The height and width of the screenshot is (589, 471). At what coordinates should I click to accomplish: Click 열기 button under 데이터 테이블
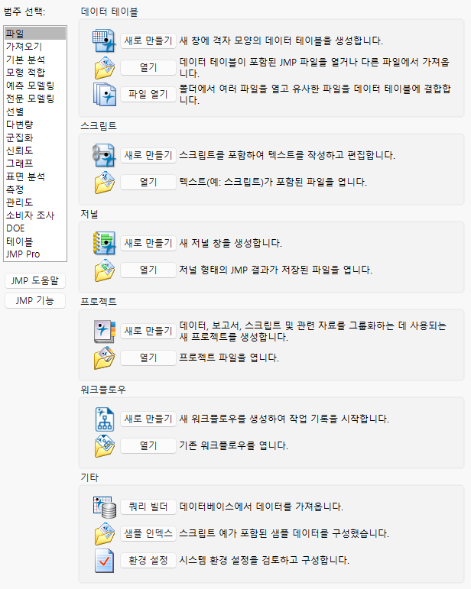coord(148,68)
